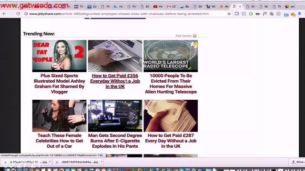305x171 pixels.
Task: Click the e-cigarette CCTV shop thumbnail
Action: pyautogui.click(x=115, y=116)
